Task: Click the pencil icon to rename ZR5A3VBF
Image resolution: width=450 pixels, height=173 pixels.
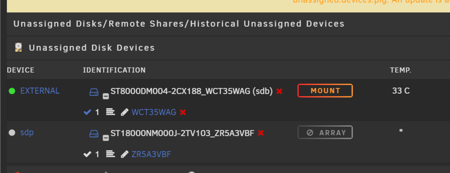Action: click(x=125, y=155)
